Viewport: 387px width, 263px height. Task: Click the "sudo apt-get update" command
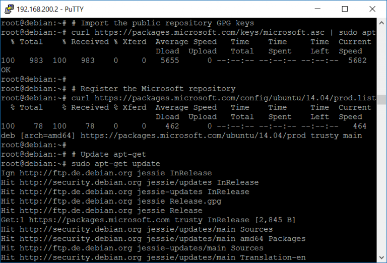[x=116, y=164]
